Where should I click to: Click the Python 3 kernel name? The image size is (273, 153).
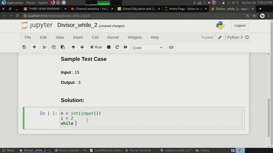click(x=235, y=37)
